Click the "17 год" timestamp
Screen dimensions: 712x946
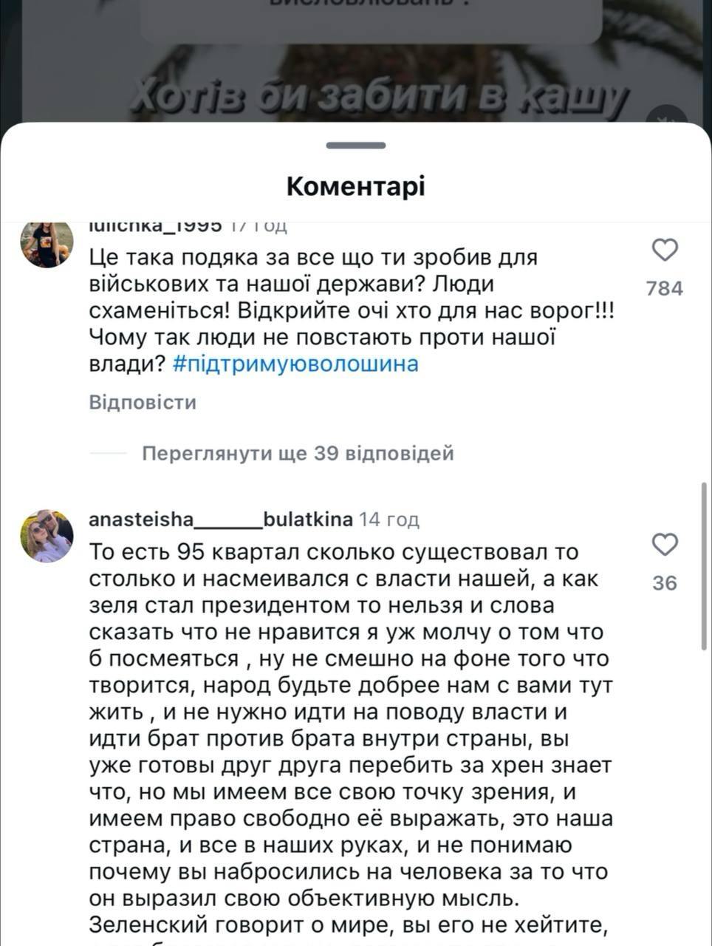259,225
